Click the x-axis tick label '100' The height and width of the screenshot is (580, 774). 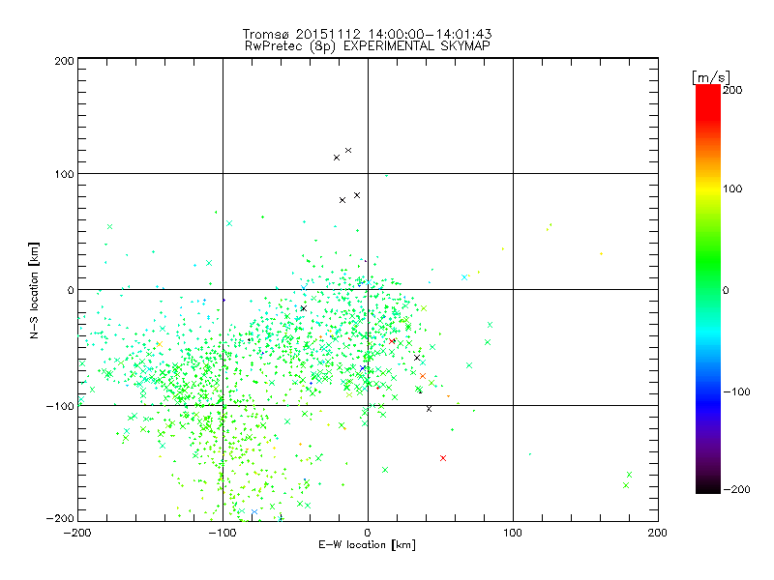[513, 533]
